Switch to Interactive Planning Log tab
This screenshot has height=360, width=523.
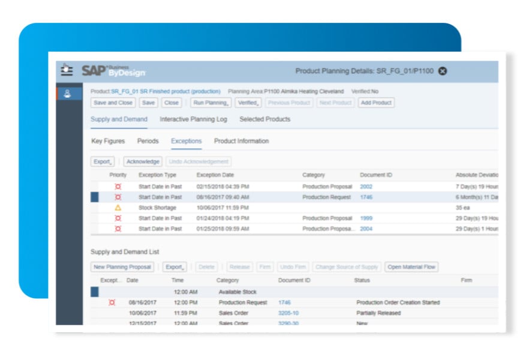(194, 119)
